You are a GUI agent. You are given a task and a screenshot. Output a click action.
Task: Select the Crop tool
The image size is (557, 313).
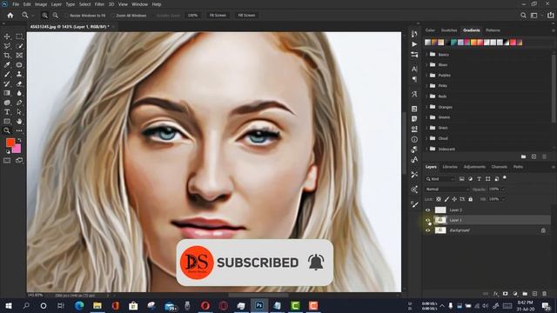[7, 56]
